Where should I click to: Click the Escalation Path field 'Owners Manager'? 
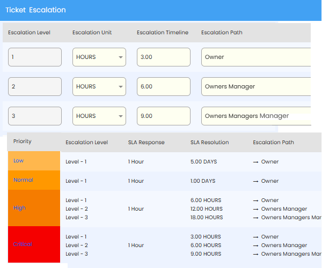(x=256, y=86)
